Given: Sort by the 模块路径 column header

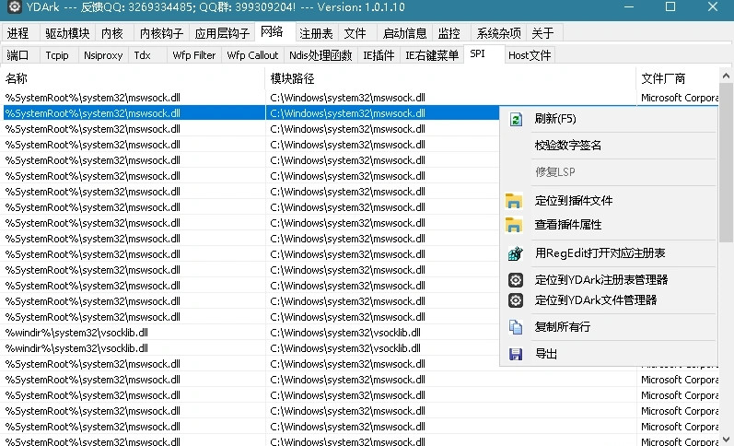Looking at the screenshot, I should (x=450, y=78).
